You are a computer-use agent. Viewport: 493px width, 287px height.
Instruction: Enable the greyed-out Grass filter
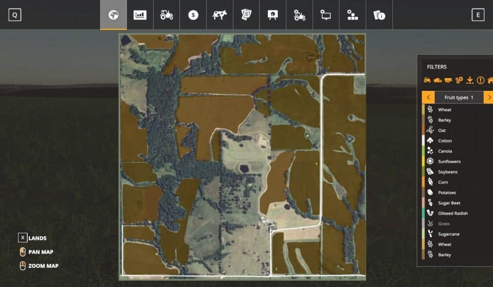tap(444, 224)
